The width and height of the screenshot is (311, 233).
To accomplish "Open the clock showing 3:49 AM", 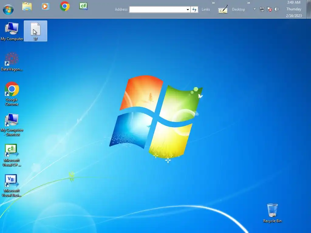I will pos(294,2).
